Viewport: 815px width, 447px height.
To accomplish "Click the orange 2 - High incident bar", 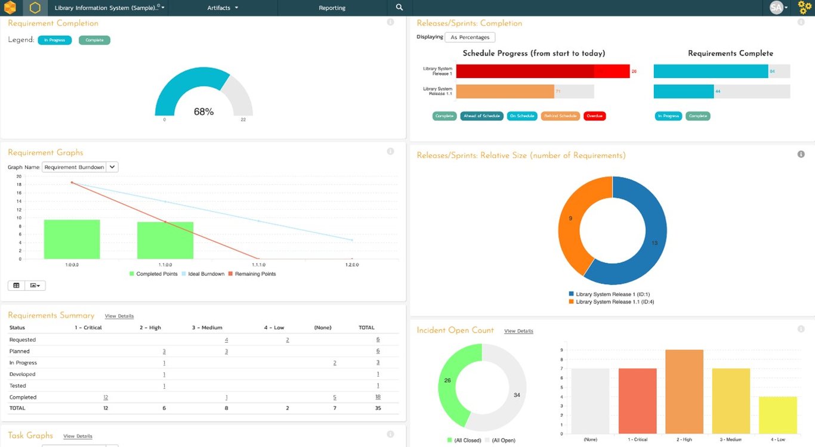I will 684,392.
